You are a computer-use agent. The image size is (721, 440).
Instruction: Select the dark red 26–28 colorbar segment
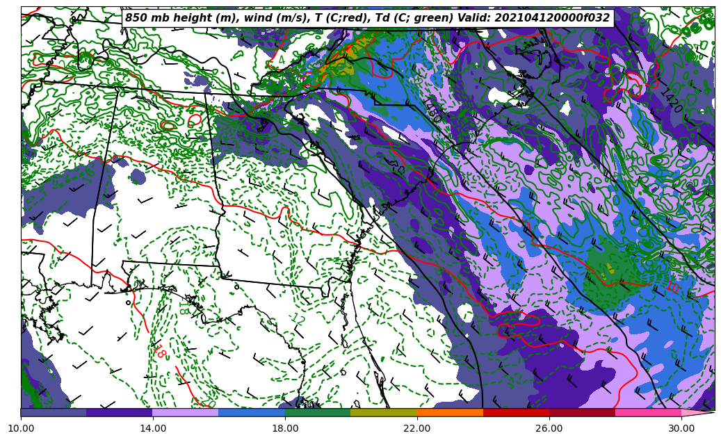pos(582,412)
